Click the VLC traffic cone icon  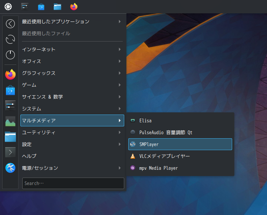133,156
